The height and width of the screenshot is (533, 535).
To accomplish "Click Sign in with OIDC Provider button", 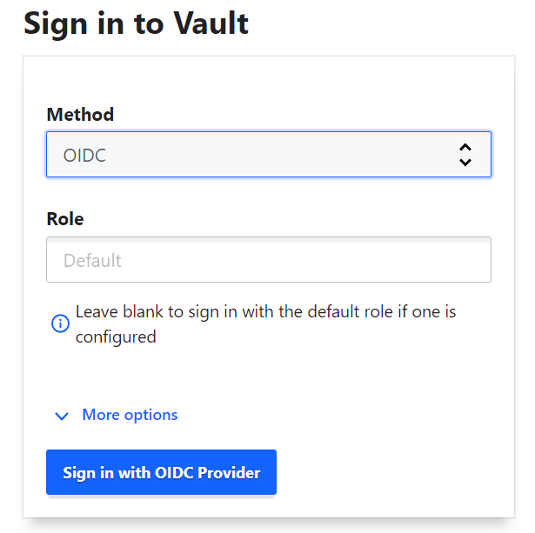I will click(161, 472).
